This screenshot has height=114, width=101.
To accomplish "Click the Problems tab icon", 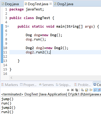I will point(75,84).
